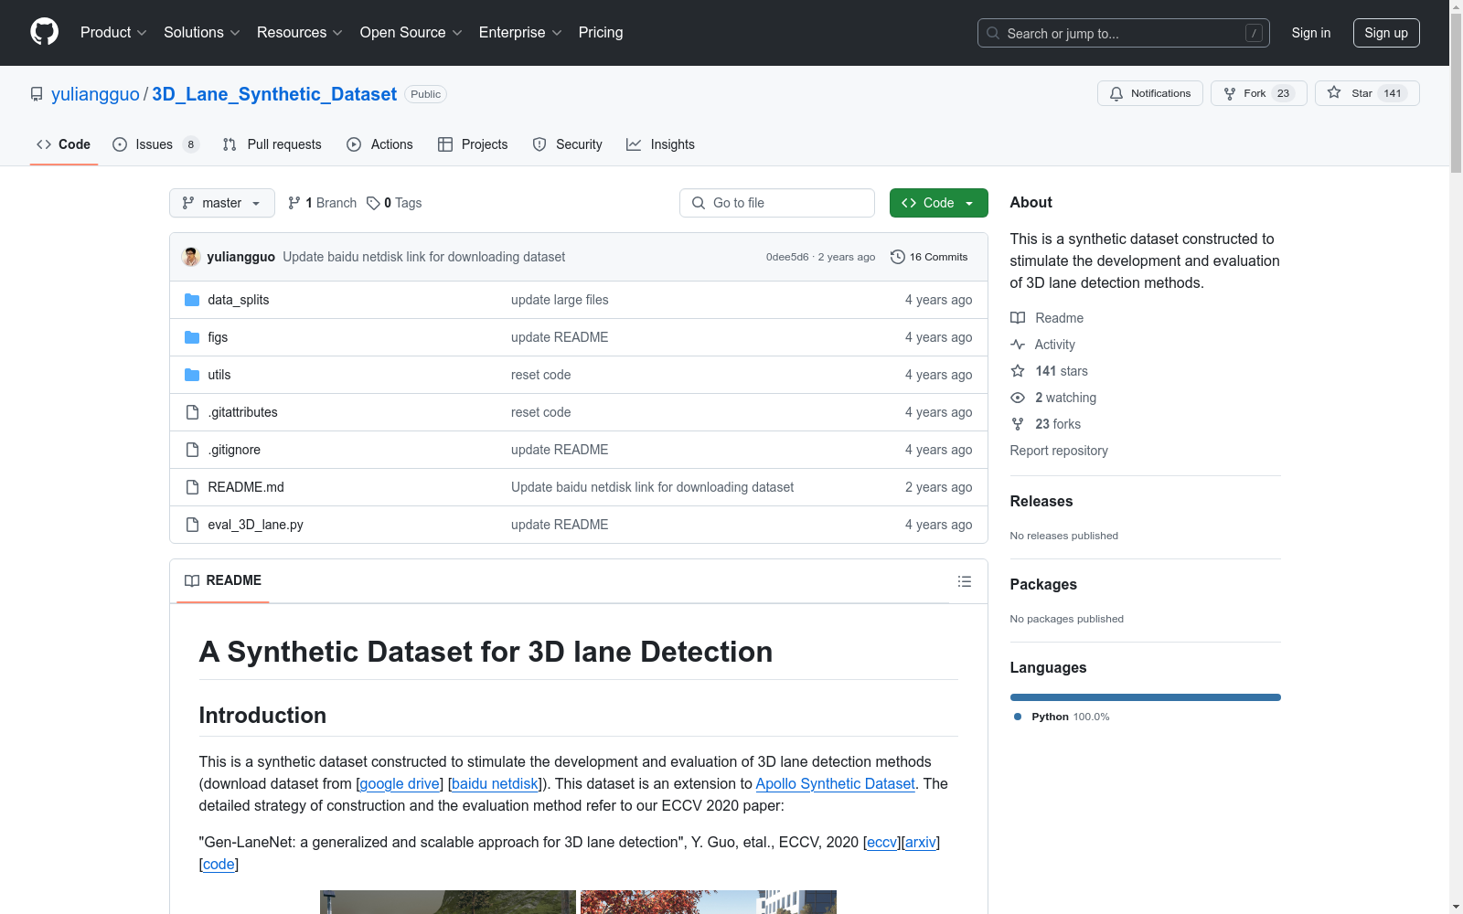Viewport: 1463px width, 914px height.
Task: Click the data_splits folder icon
Action: [x=192, y=300]
